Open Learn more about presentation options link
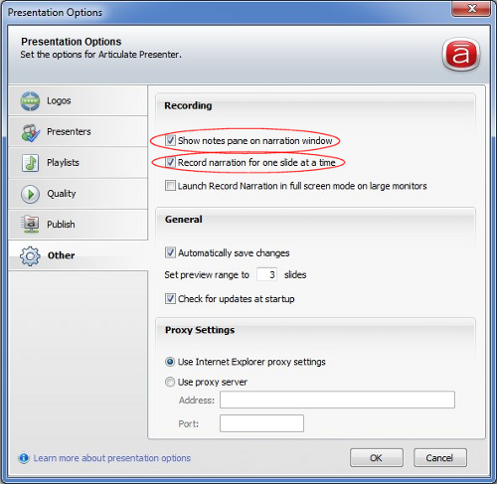Viewport: 497px width, 484px height. coord(112,458)
